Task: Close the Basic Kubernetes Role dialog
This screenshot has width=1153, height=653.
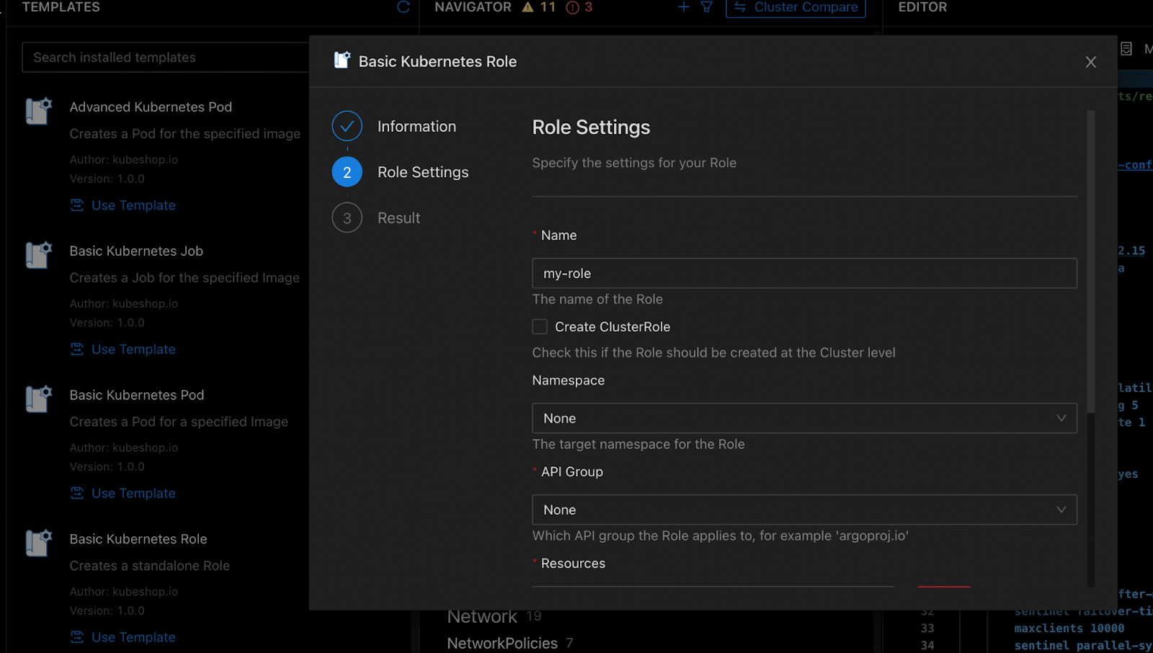Action: point(1091,62)
